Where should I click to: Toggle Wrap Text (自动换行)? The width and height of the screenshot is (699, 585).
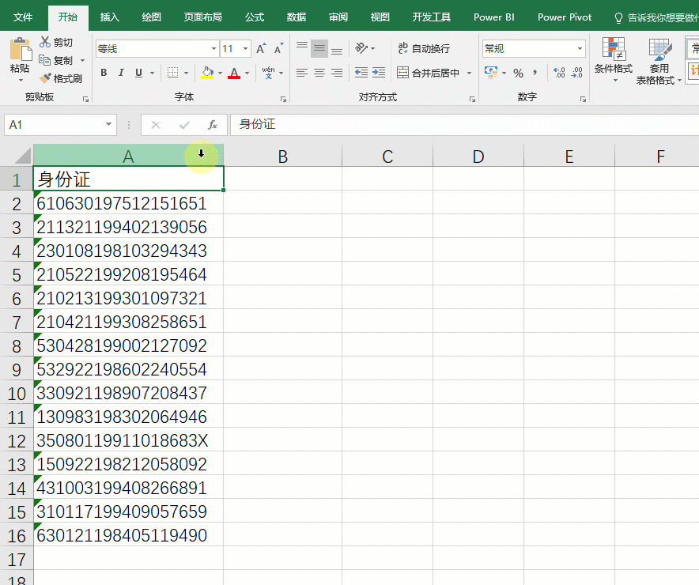point(424,49)
